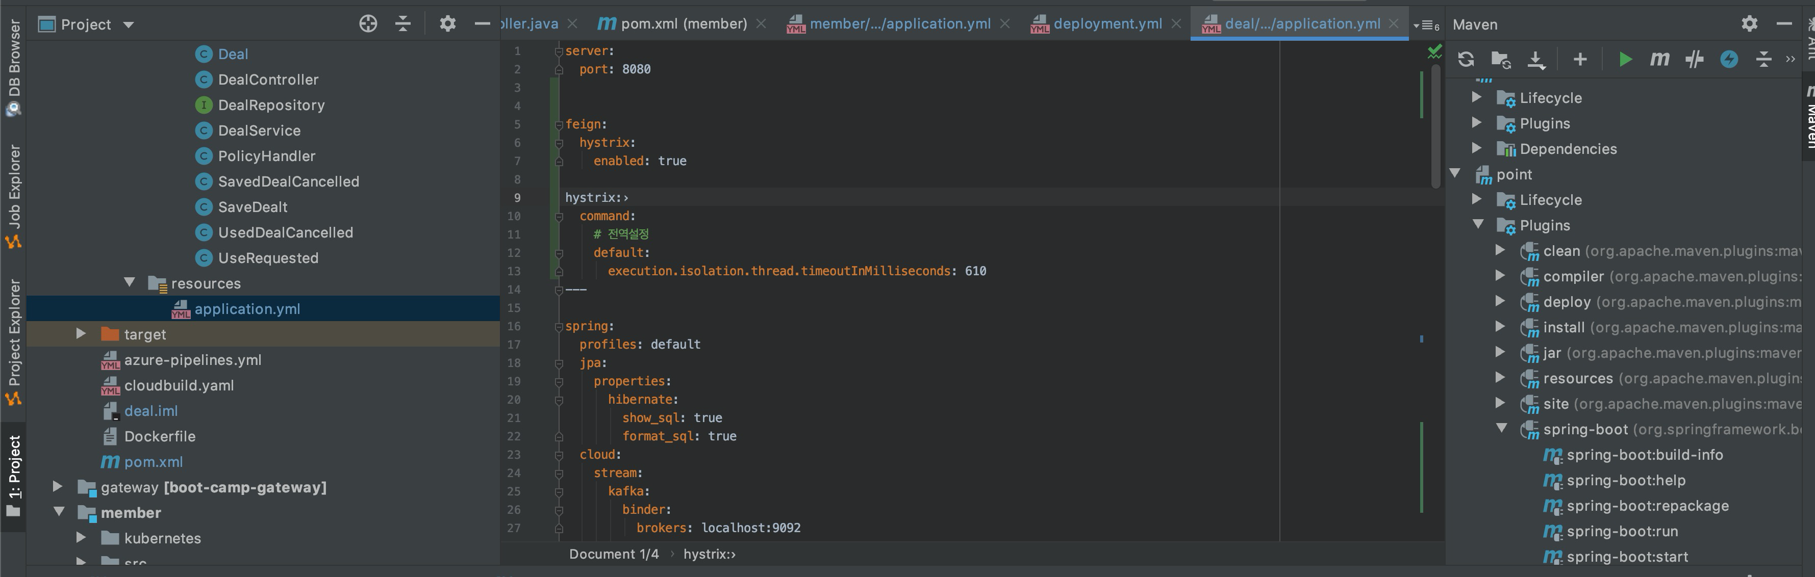Switch to the deployment.yml tab

tap(1107, 23)
